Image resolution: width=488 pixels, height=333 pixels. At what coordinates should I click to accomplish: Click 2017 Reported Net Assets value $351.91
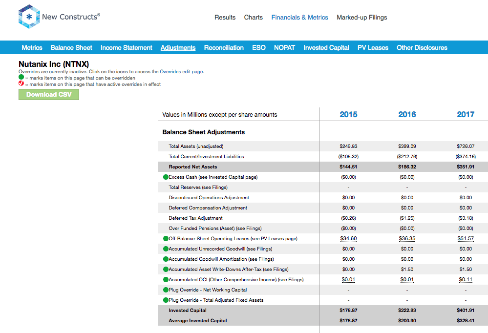pos(466,167)
